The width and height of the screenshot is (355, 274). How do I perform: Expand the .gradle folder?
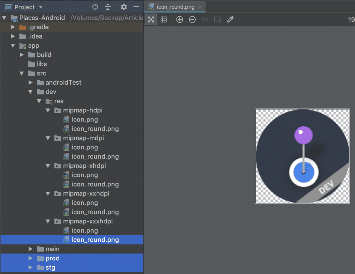[x=13, y=27]
